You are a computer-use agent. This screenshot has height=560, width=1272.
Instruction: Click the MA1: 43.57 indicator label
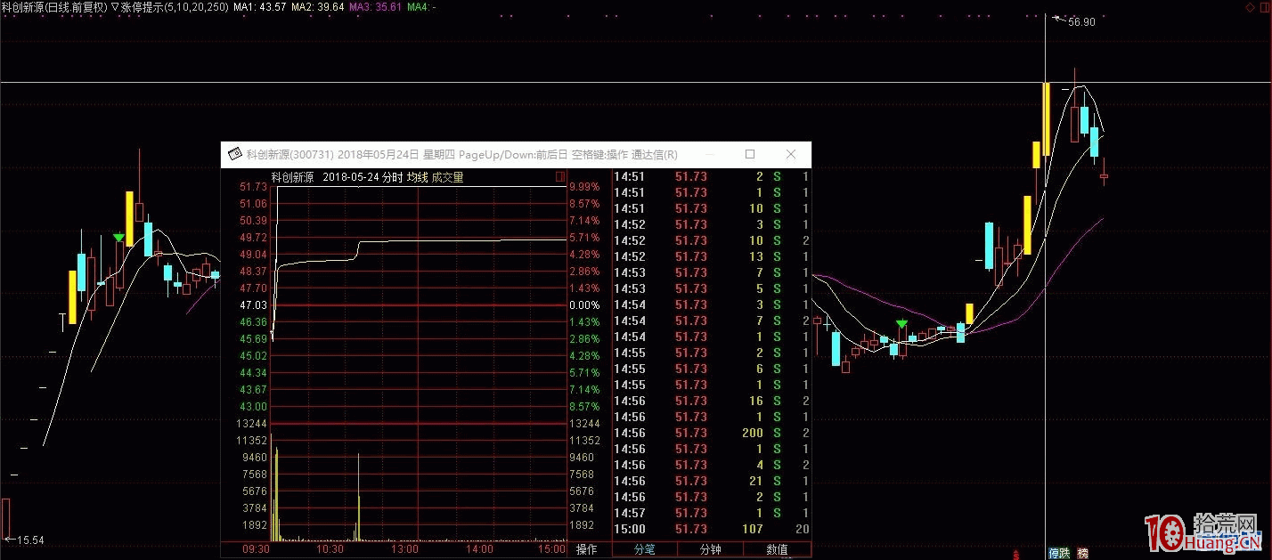click(x=260, y=7)
